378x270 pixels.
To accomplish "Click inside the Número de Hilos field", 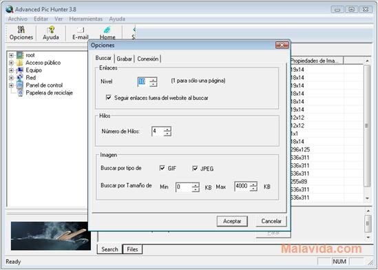I will click(x=158, y=132).
